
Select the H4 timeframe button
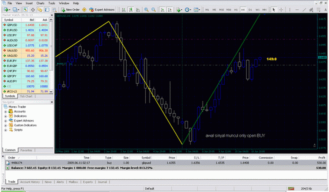pos(243,9)
